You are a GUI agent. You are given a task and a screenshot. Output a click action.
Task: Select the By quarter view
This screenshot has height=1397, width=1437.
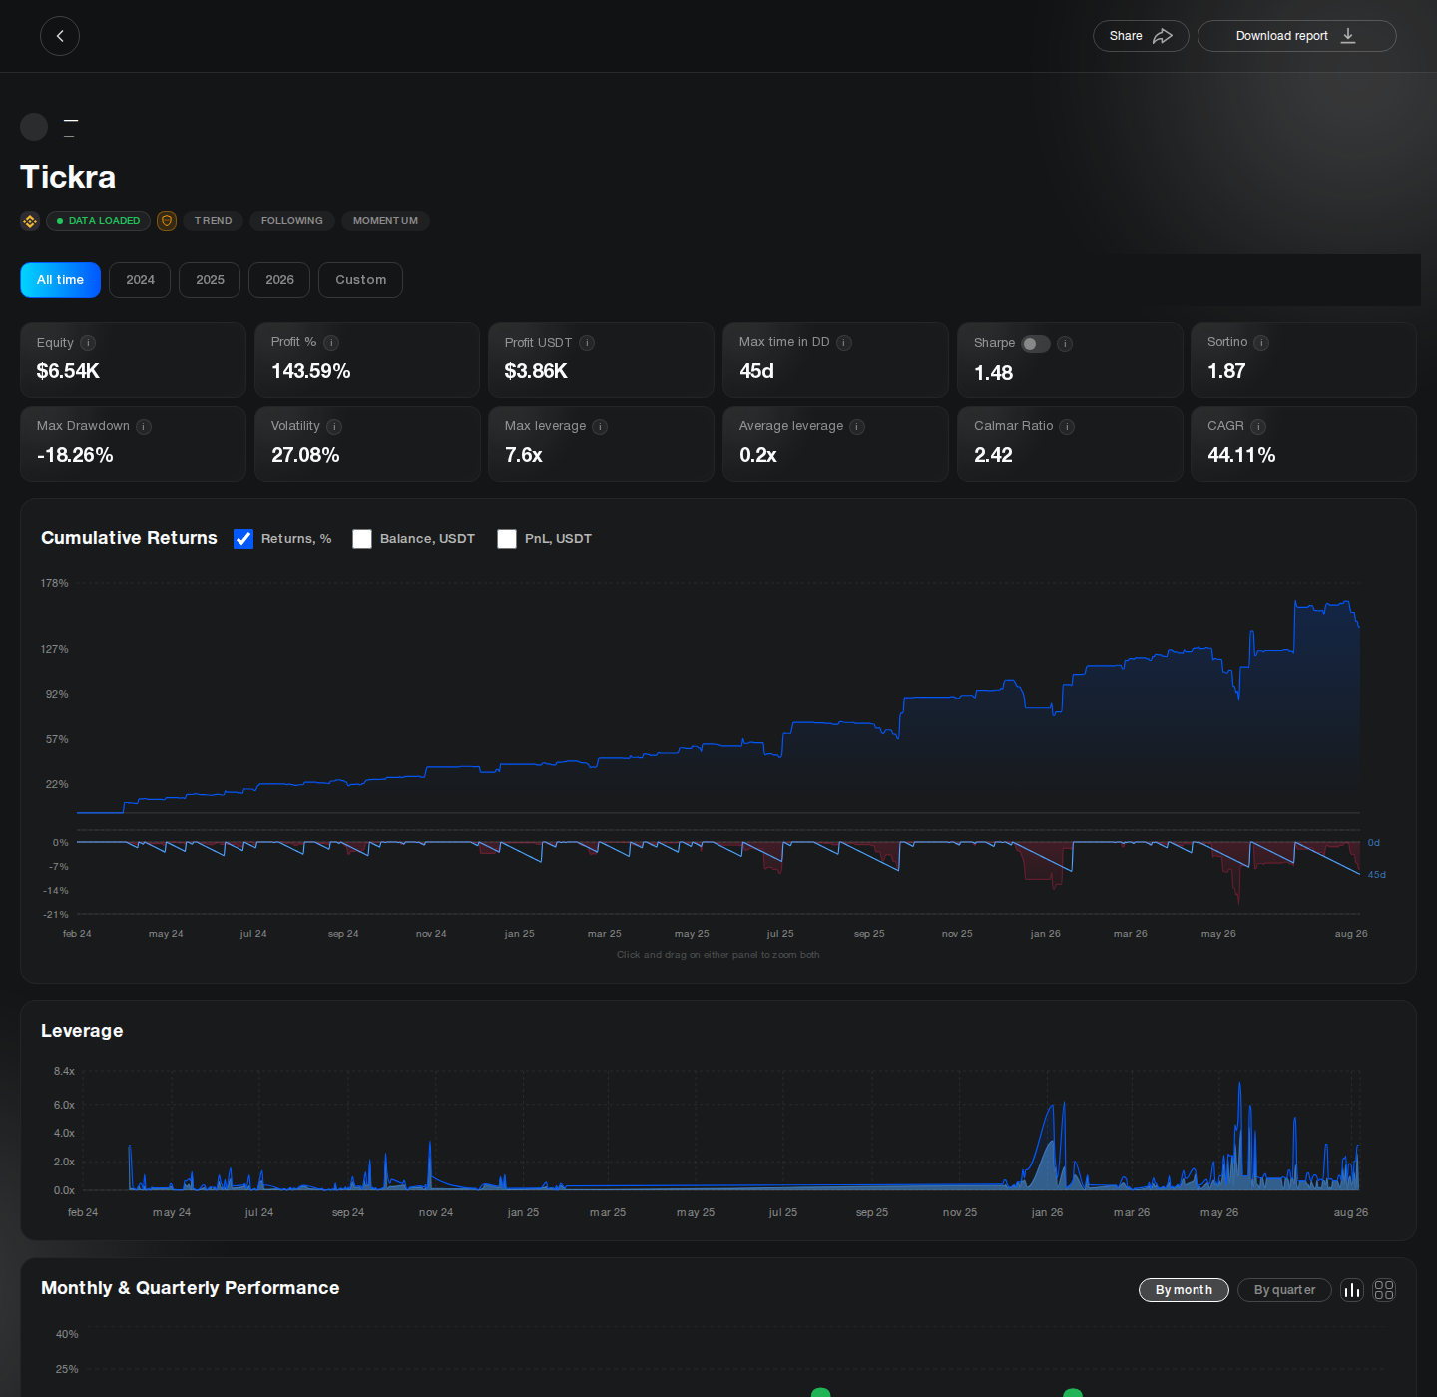click(x=1284, y=1290)
